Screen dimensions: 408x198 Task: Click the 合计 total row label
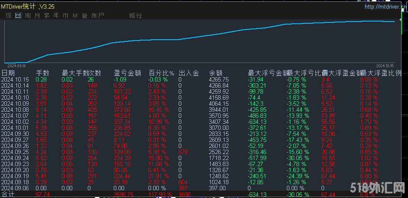[x=8, y=195]
